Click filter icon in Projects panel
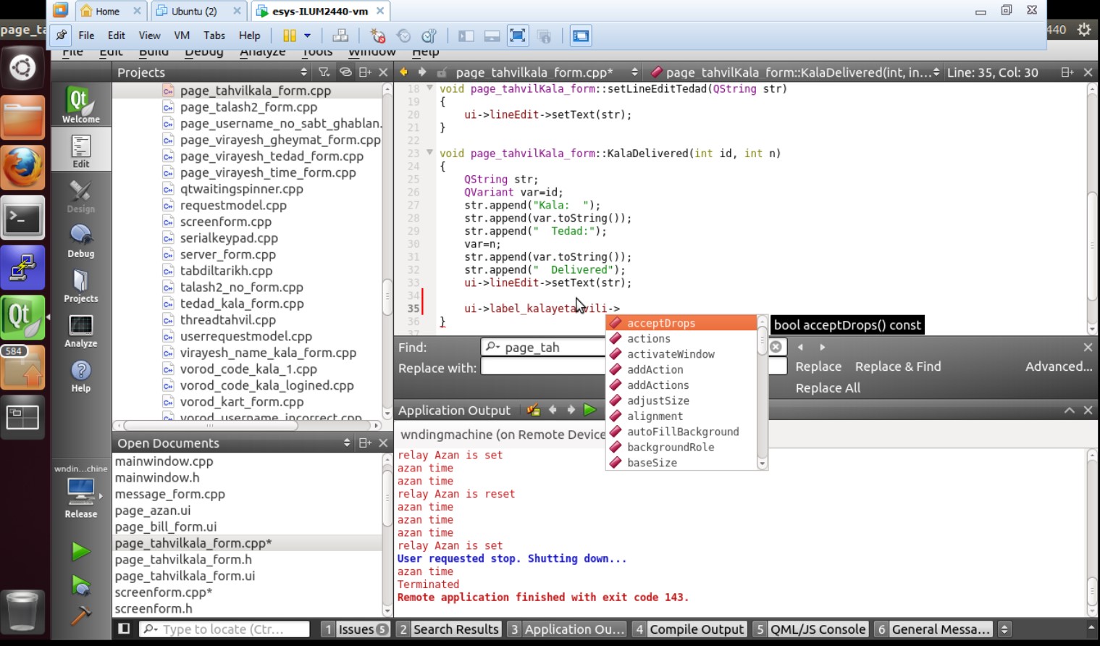1100x646 pixels. pyautogui.click(x=324, y=72)
